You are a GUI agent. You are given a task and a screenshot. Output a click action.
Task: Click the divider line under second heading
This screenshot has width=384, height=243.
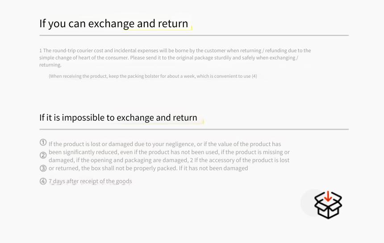click(194, 129)
